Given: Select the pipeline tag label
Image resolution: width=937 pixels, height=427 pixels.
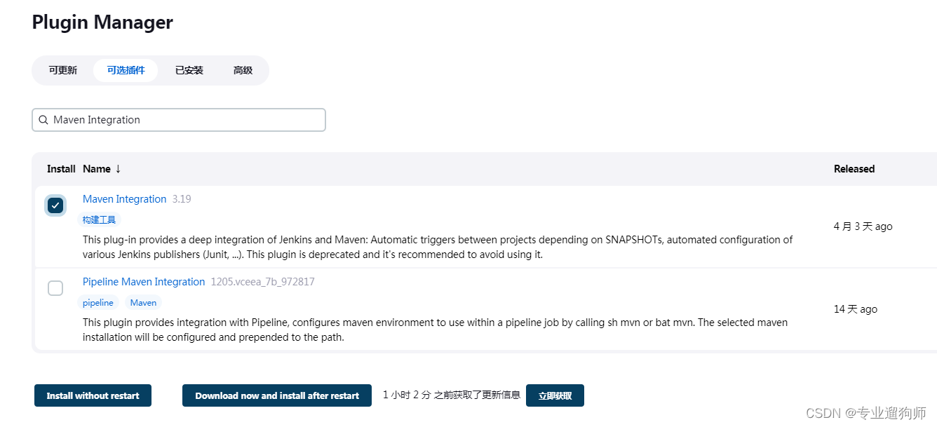Looking at the screenshot, I should point(98,302).
